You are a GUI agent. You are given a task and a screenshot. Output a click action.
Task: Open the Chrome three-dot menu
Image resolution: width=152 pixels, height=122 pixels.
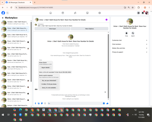[149, 8]
